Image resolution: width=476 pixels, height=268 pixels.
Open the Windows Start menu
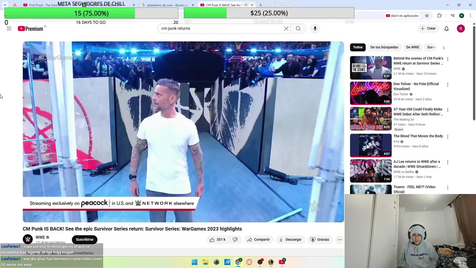(194, 262)
